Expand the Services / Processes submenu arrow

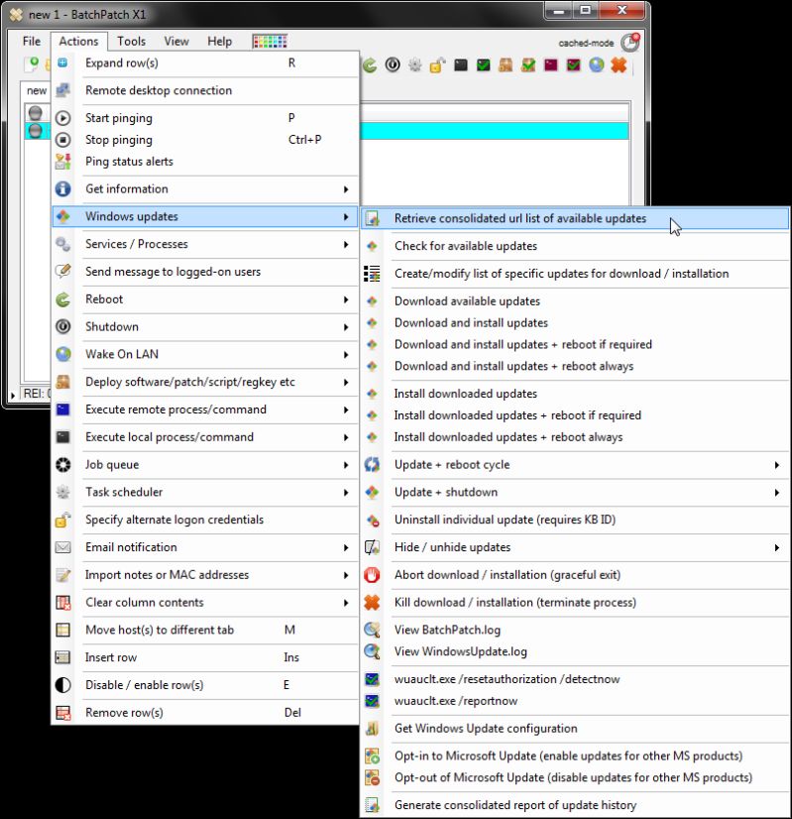coord(346,245)
